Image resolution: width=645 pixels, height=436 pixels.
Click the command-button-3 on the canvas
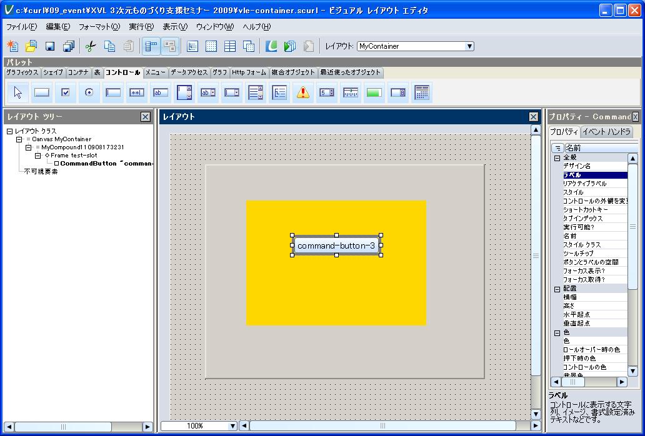(336, 246)
